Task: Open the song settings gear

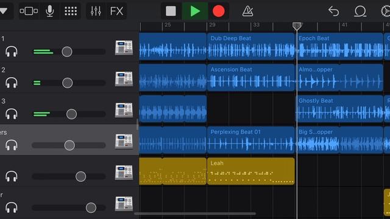Action: pyautogui.click(x=386, y=11)
